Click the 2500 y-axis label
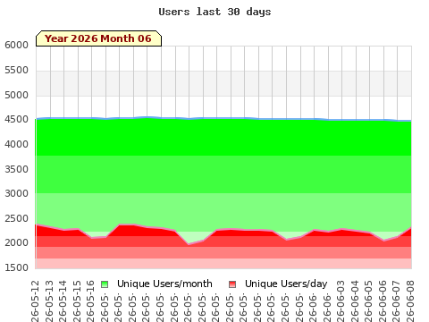 pyautogui.click(x=16, y=218)
